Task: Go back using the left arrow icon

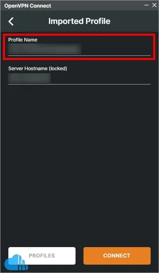Action: pos(11,22)
